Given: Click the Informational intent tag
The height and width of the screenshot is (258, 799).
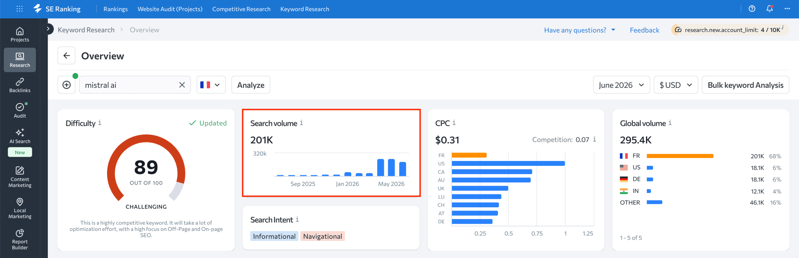Looking at the screenshot, I should click(x=274, y=236).
